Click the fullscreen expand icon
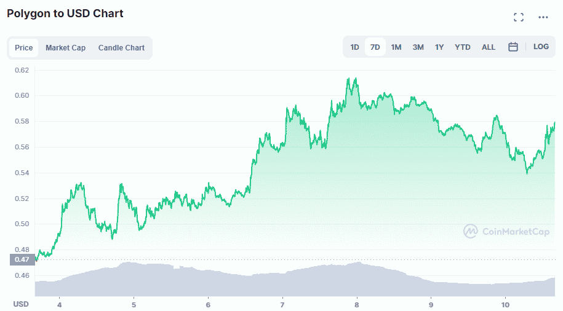This screenshot has width=563, height=311. point(519,17)
